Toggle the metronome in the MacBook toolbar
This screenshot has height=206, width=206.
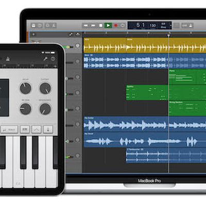(191, 26)
